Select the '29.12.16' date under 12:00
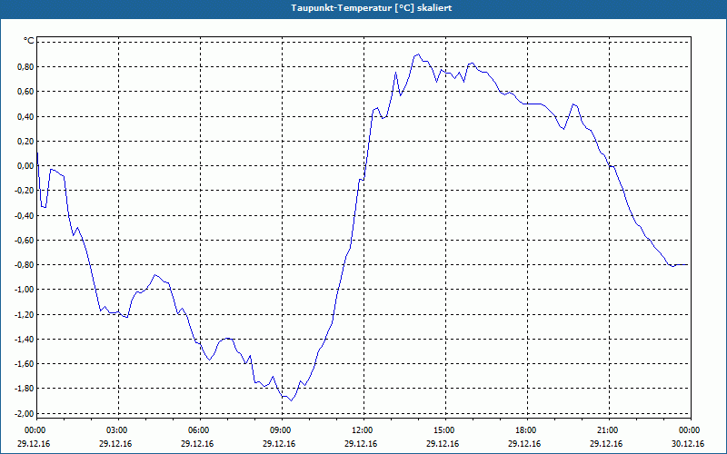Viewport: 727px width, 454px height. click(x=361, y=444)
